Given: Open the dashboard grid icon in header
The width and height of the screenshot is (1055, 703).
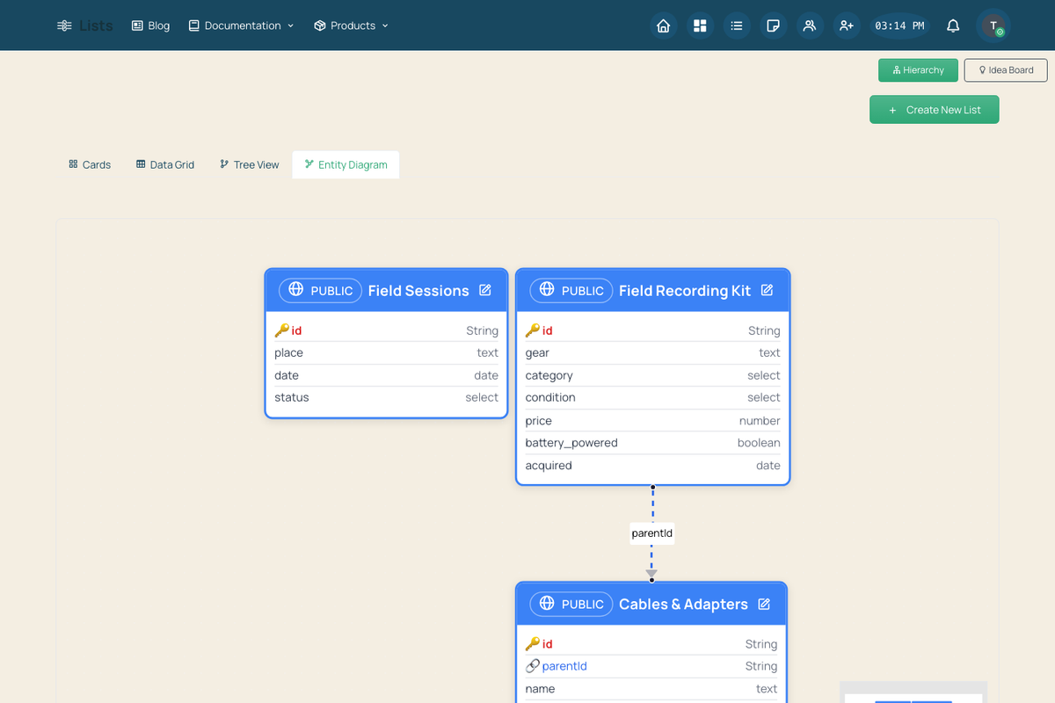Looking at the screenshot, I should pos(700,25).
